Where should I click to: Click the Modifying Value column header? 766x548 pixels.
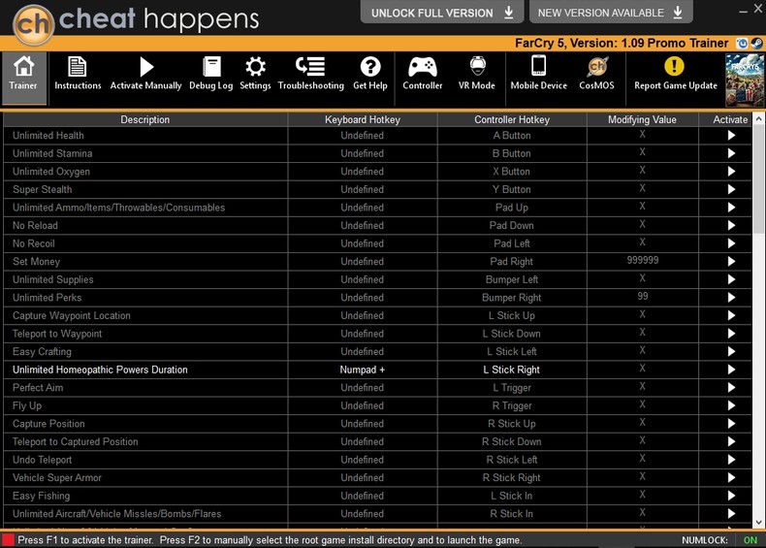[643, 119]
